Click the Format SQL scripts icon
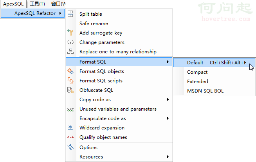Screen dimensions: 256x162 point(70,80)
